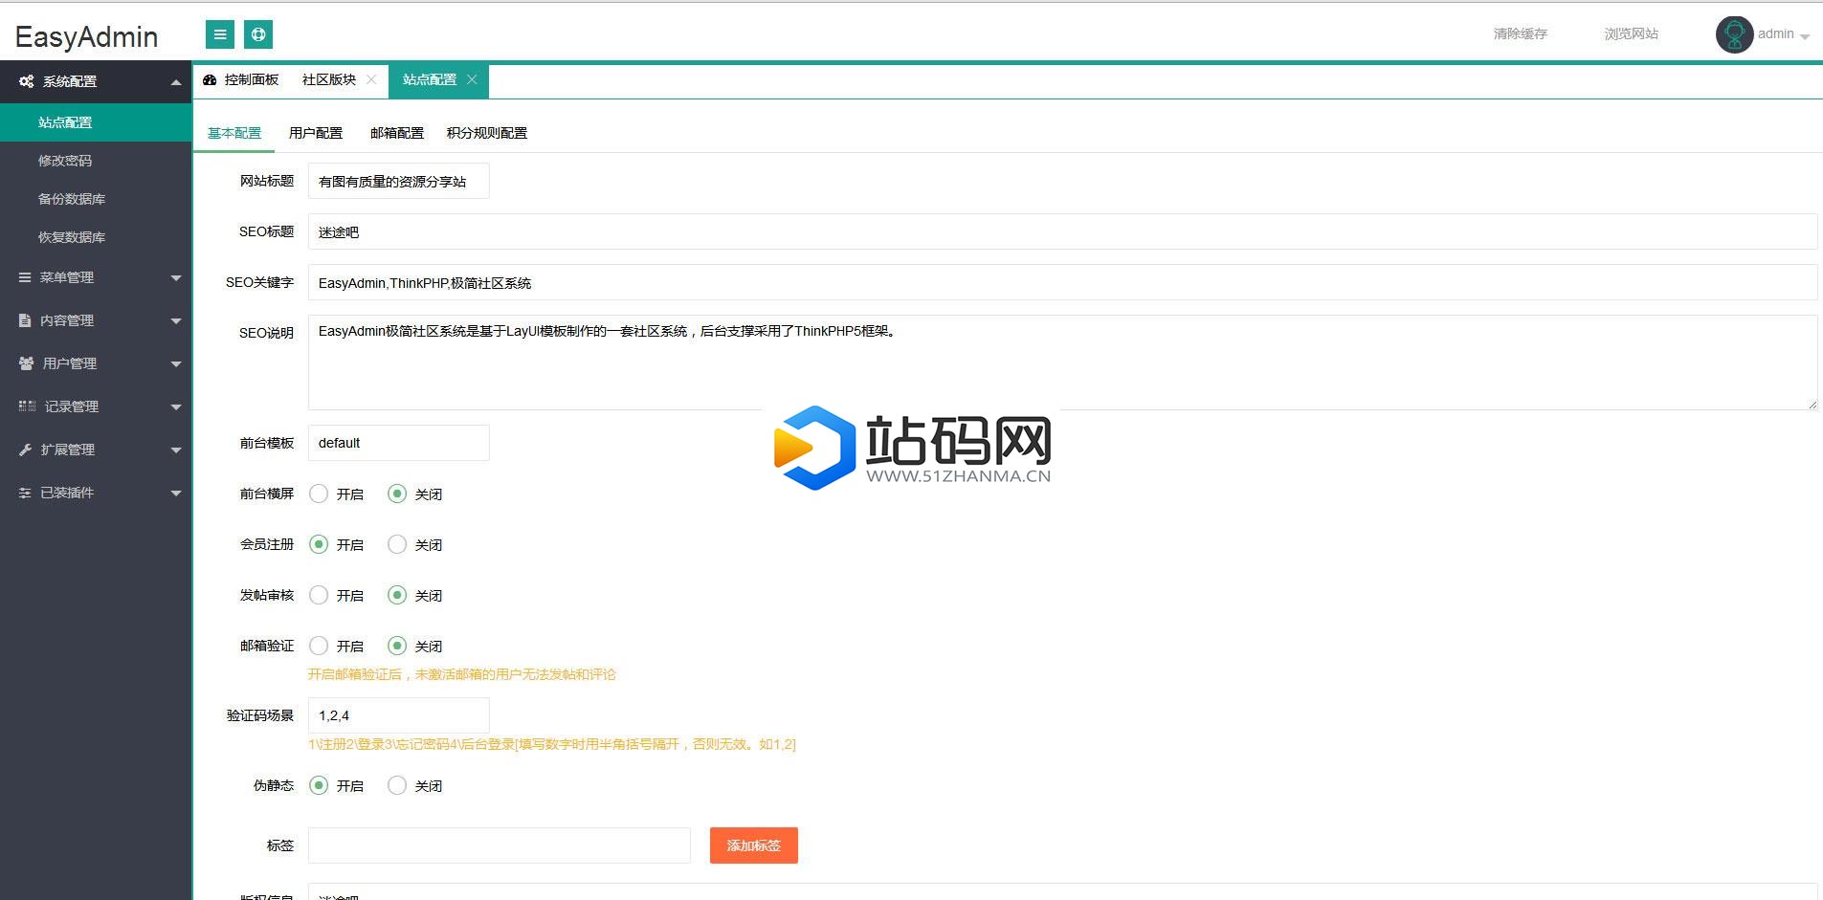Viewport: 1823px width, 900px height.
Task: Select 关闭 for 发帖审核
Action: (397, 595)
